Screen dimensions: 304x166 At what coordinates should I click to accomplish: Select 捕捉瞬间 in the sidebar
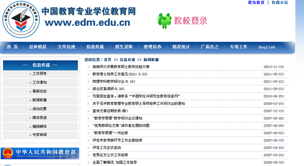coord(40,126)
